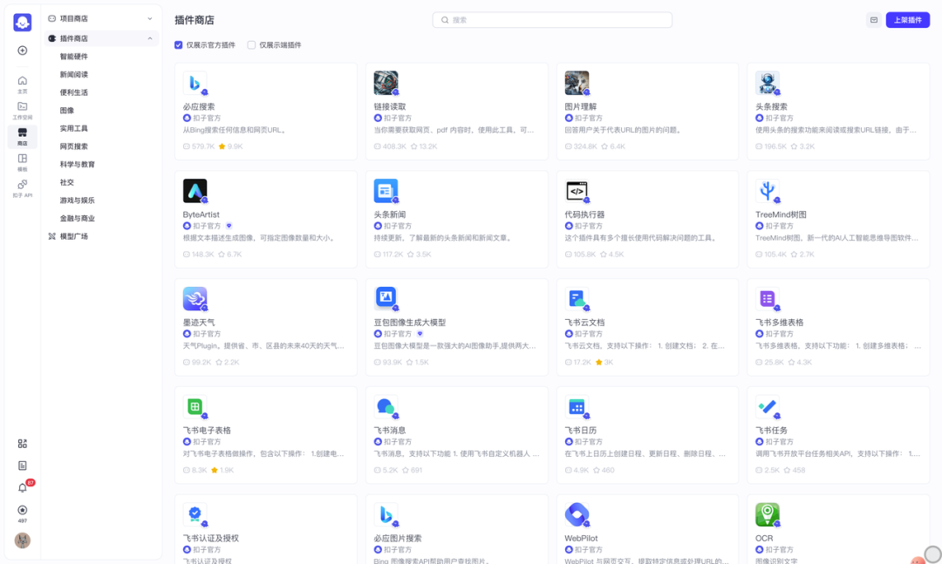Click the 代码执行器 code plugin icon
The image size is (942, 564).
[x=577, y=191]
